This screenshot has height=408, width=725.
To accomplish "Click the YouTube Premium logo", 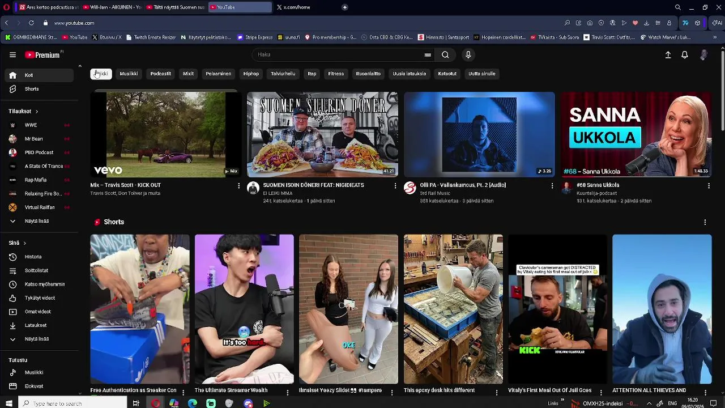I will coord(42,55).
